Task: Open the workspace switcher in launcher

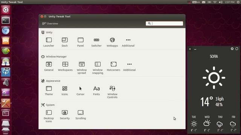Action: (x=6, y=113)
